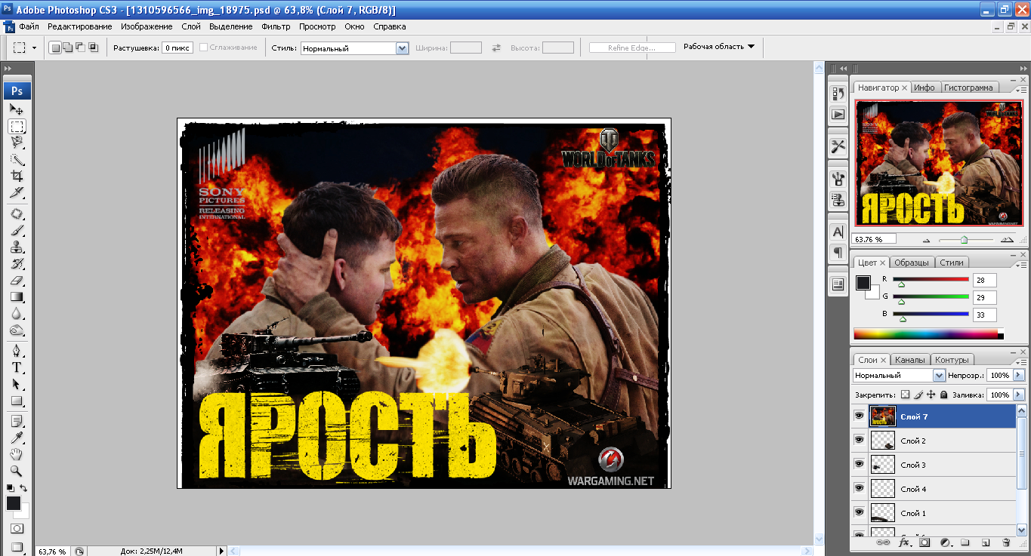Select the Move tool
This screenshot has height=556, width=1031.
pyautogui.click(x=17, y=110)
